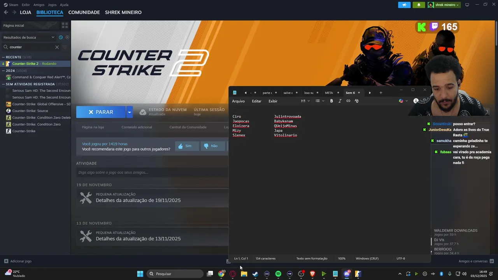Sort library by recent activity clock icon

pyautogui.click(x=61, y=37)
